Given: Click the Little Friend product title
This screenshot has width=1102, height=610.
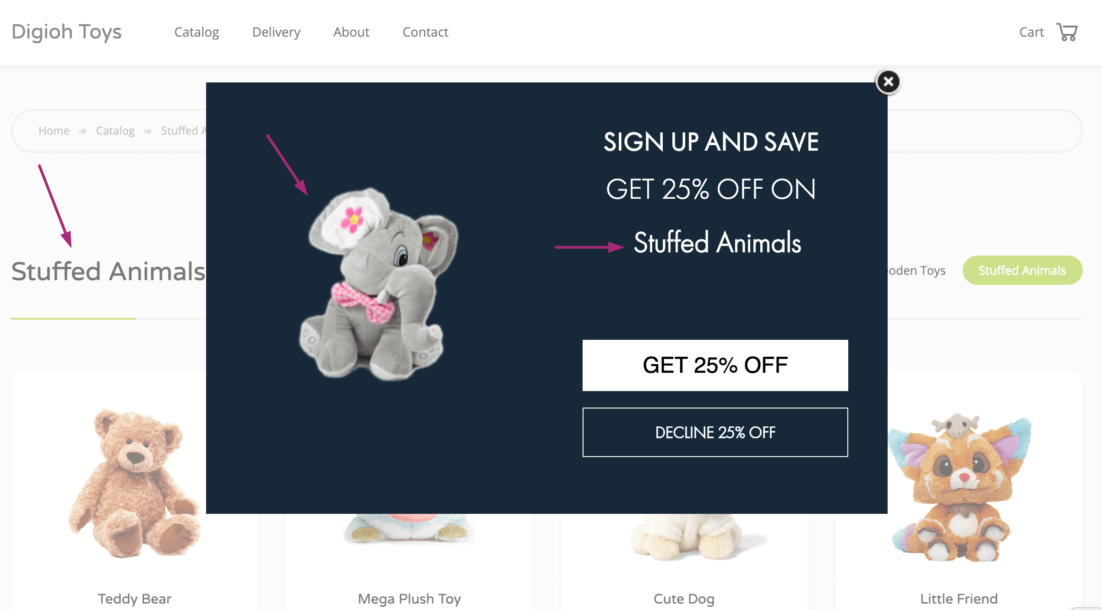Looking at the screenshot, I should pyautogui.click(x=959, y=599).
